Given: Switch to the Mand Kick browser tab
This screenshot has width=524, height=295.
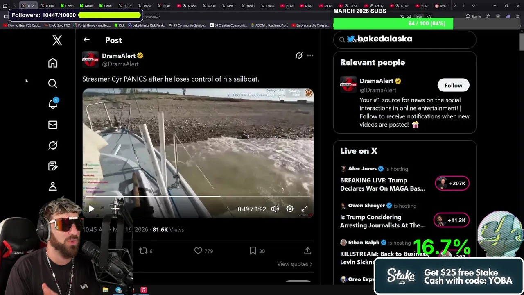Looking at the screenshot, I should point(86,6).
